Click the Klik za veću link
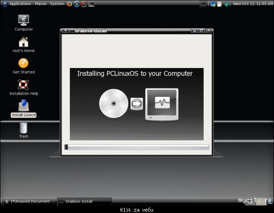This screenshot has height=213, width=274. tap(137, 210)
